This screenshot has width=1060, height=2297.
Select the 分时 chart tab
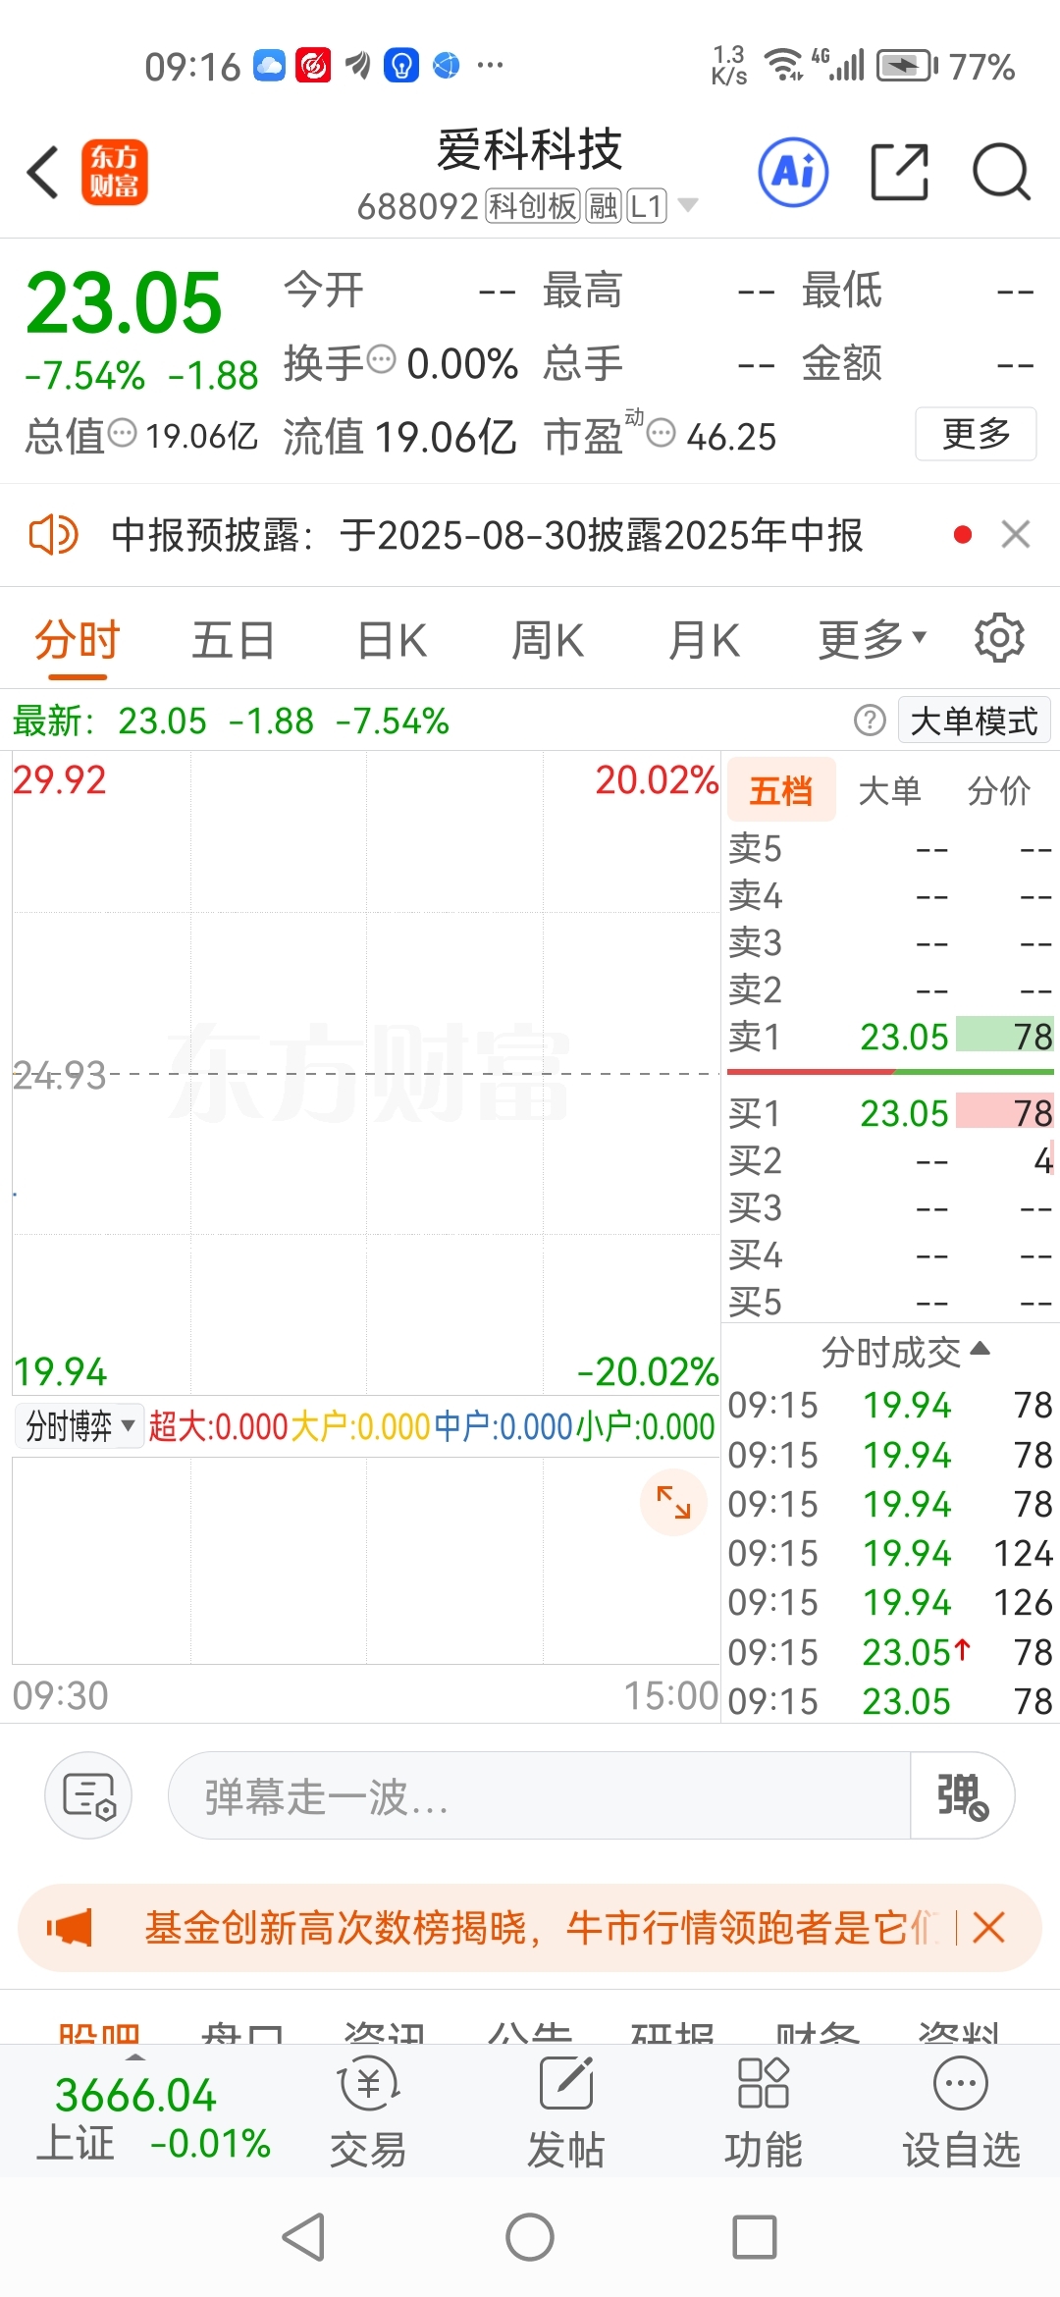pyautogui.click(x=77, y=640)
